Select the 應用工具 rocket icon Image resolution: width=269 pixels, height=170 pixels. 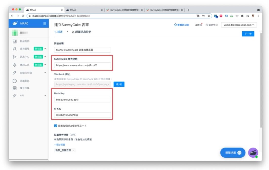pos(15,65)
